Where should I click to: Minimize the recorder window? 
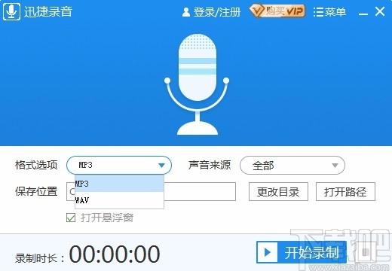(363, 14)
